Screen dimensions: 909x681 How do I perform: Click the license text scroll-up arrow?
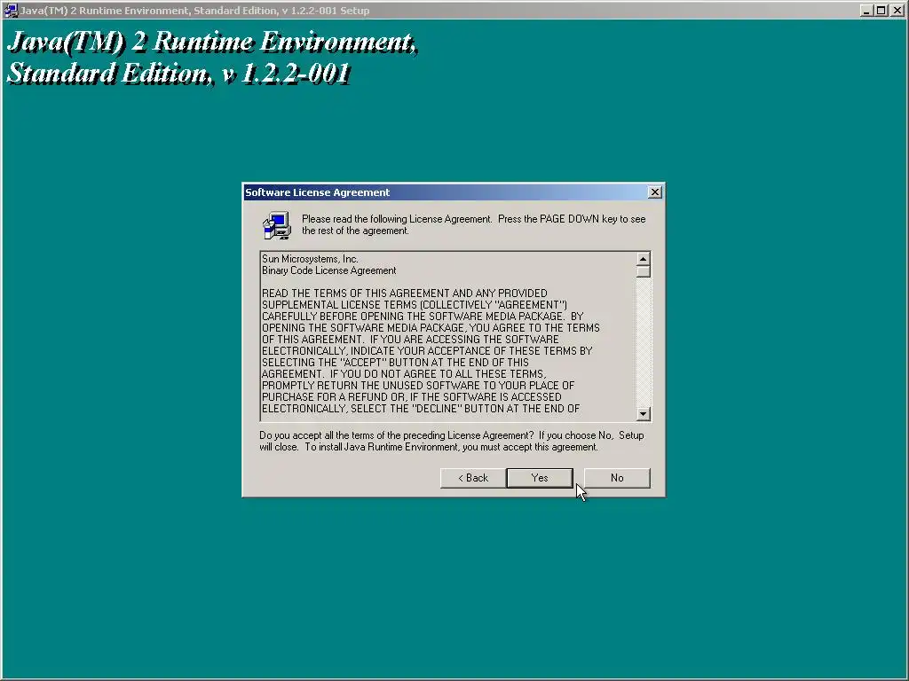[643, 259]
